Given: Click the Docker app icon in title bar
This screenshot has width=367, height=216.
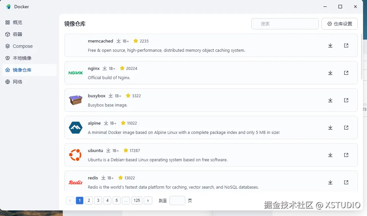Looking at the screenshot, I should (9, 7).
